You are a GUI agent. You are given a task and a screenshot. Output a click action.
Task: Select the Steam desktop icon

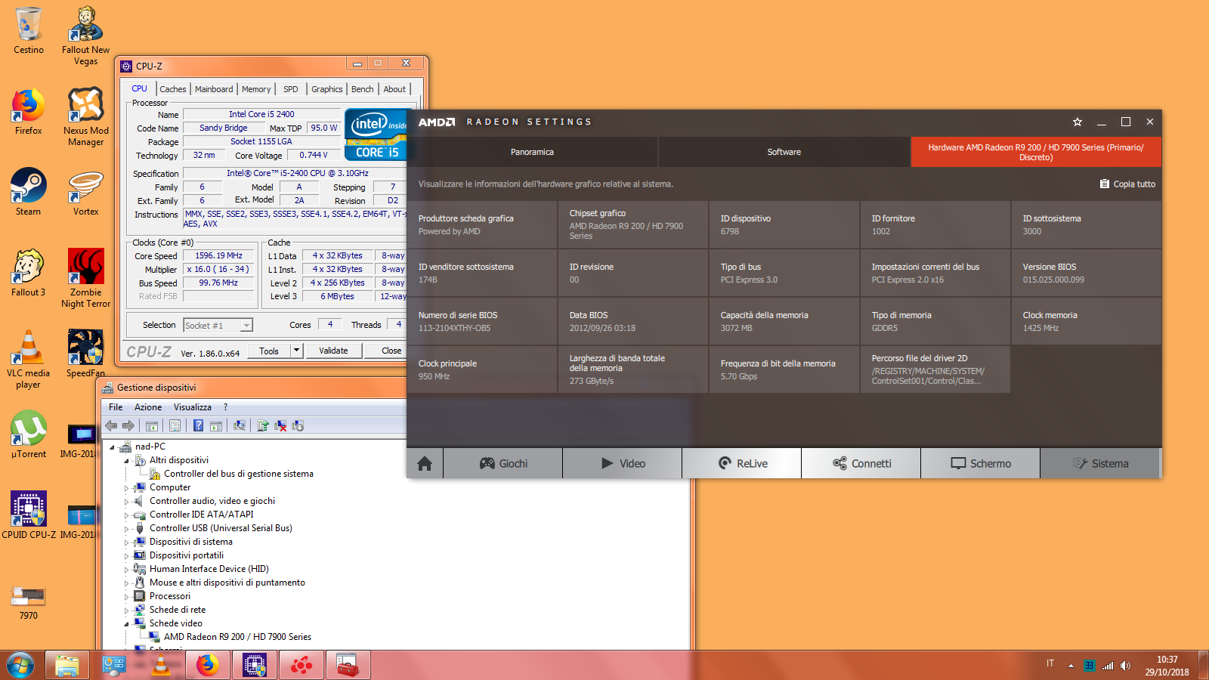(x=29, y=193)
